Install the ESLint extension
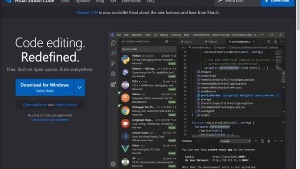 coord(172,102)
